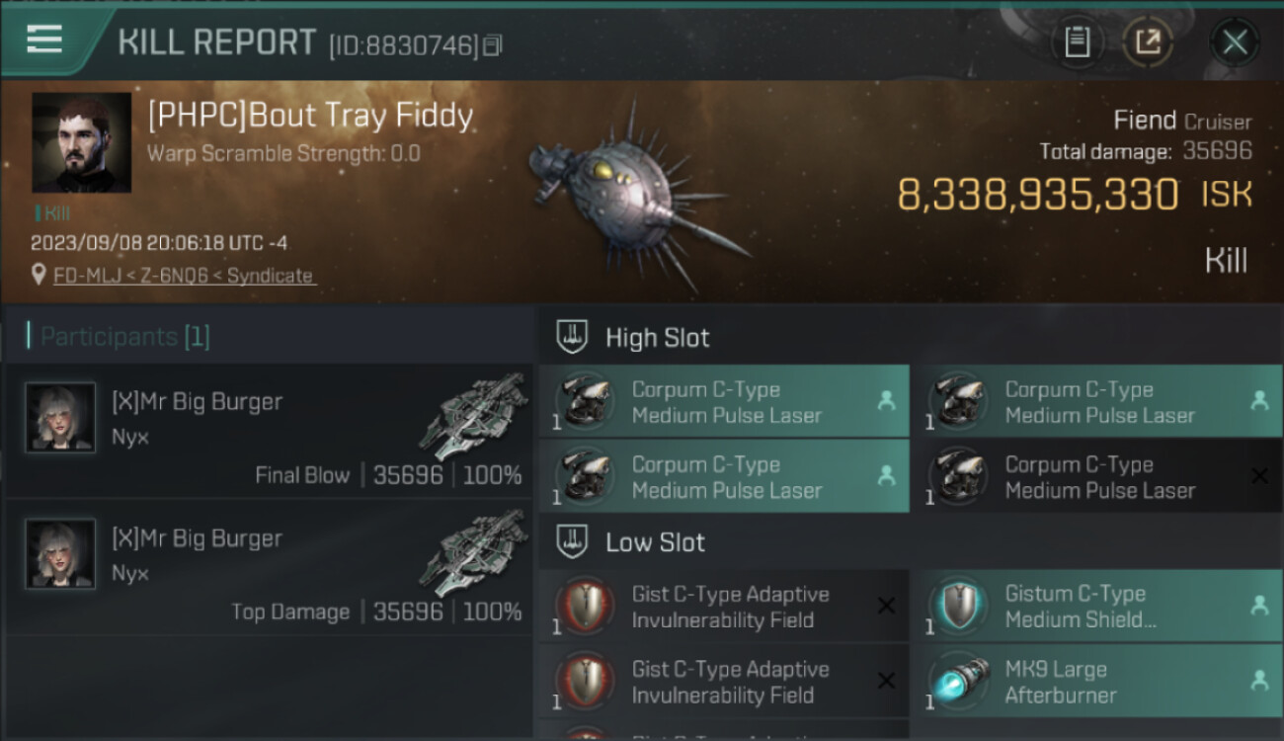Click the Gistum Medium Shield module icon
Image resolution: width=1284 pixels, height=741 pixels.
click(x=958, y=606)
